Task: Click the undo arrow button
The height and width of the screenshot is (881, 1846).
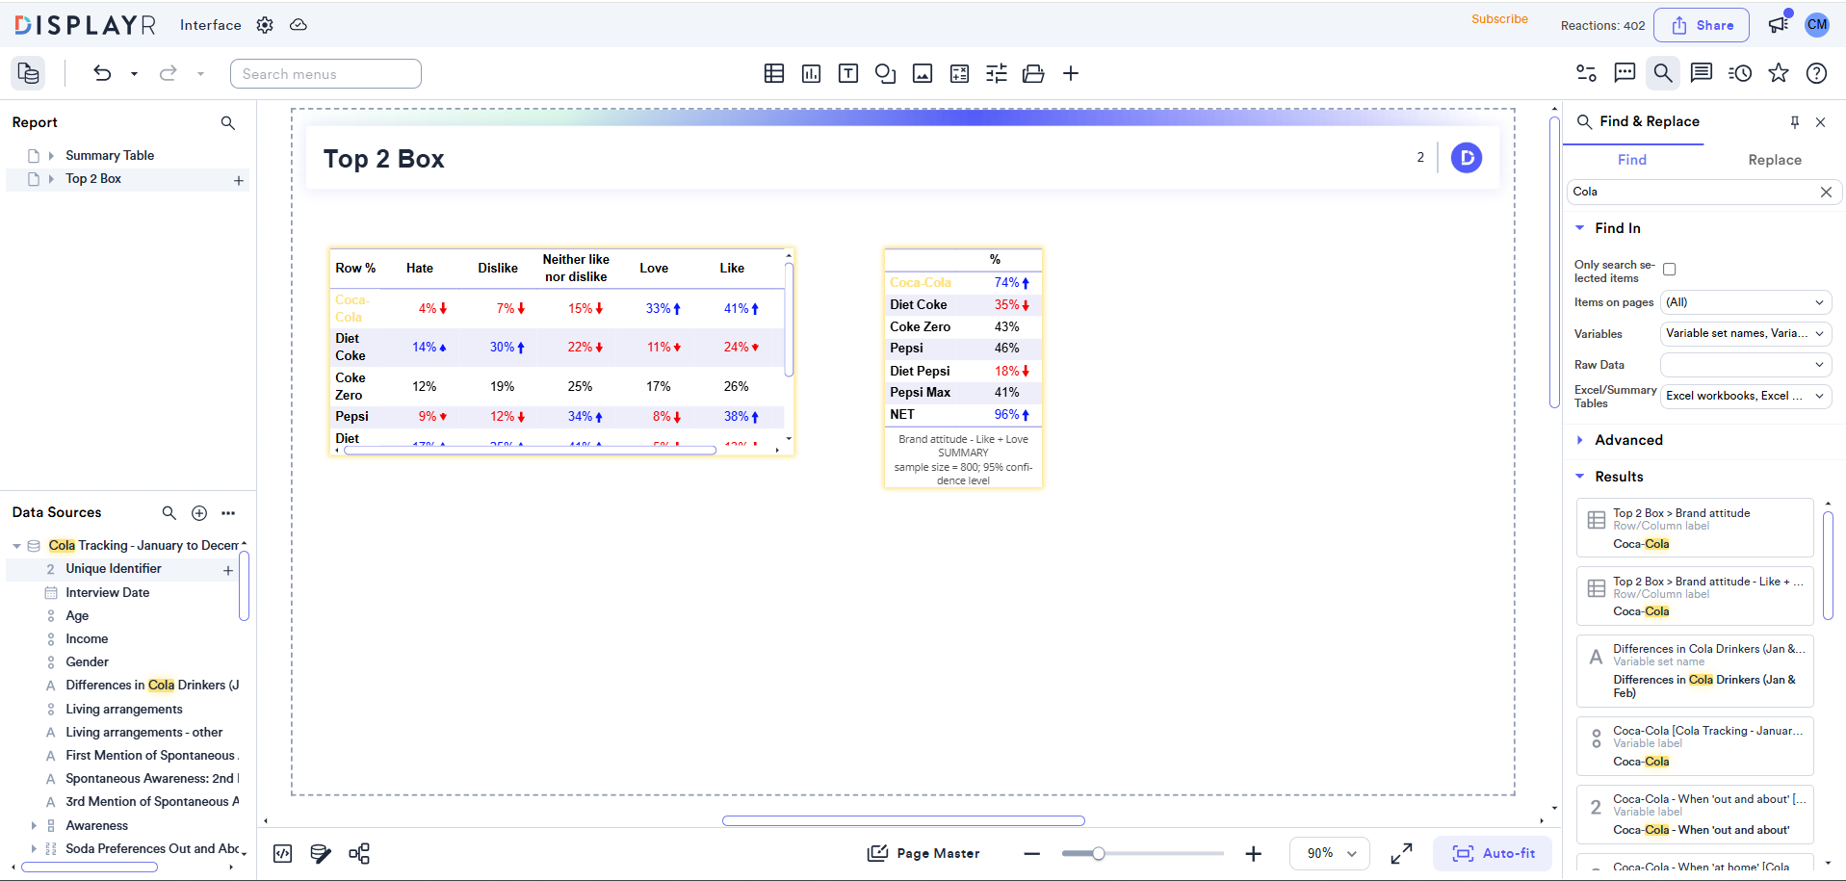Action: (x=102, y=73)
